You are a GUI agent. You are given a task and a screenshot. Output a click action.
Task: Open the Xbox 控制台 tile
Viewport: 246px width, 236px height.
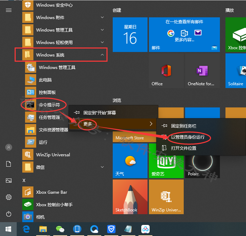point(236,35)
